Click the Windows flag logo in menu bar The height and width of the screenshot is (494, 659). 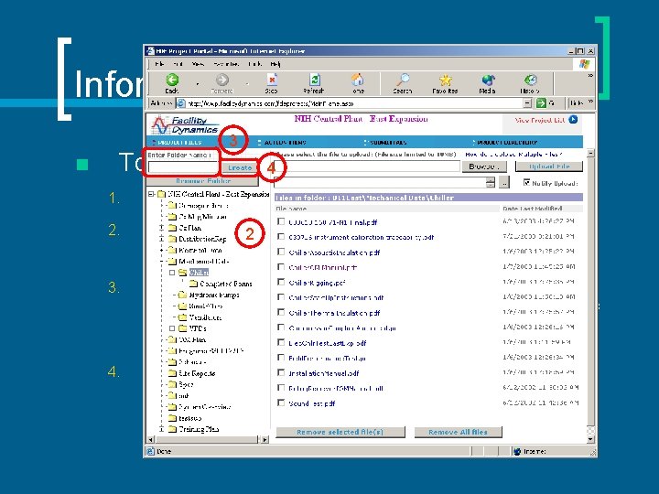584,64
